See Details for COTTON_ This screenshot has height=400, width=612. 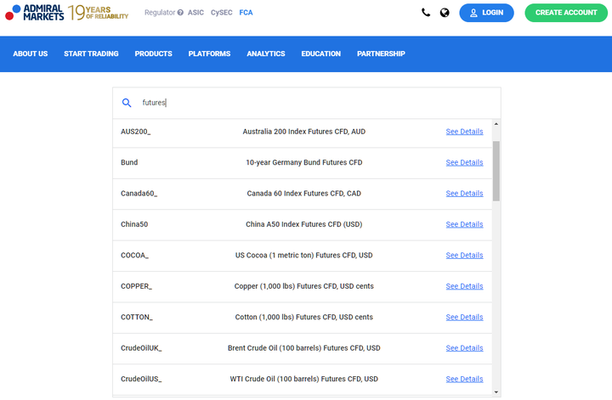pos(464,317)
